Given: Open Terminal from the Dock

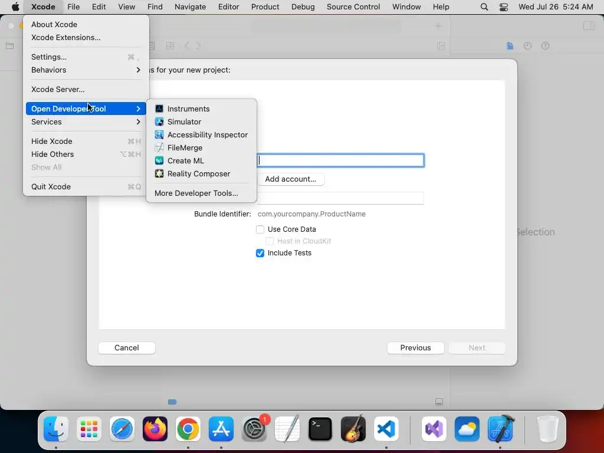Looking at the screenshot, I should [x=320, y=429].
